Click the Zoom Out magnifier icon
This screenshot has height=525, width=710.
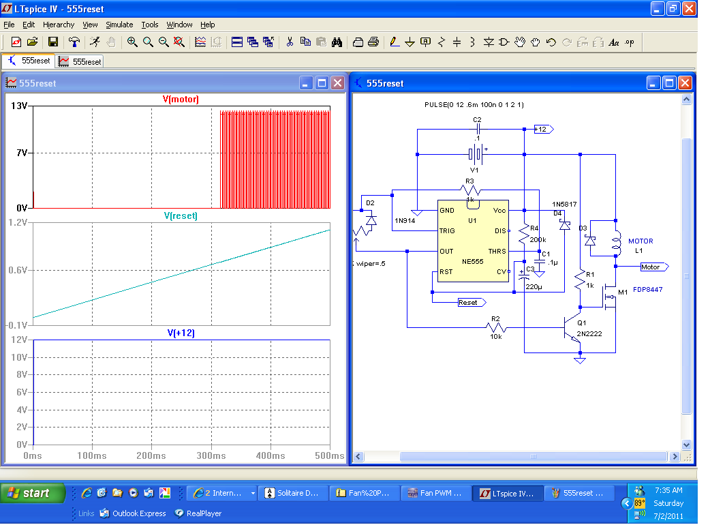[x=164, y=42]
